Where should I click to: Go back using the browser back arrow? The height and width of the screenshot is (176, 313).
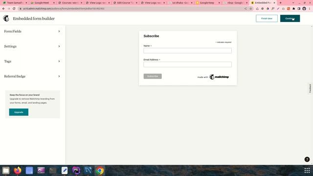3,9
